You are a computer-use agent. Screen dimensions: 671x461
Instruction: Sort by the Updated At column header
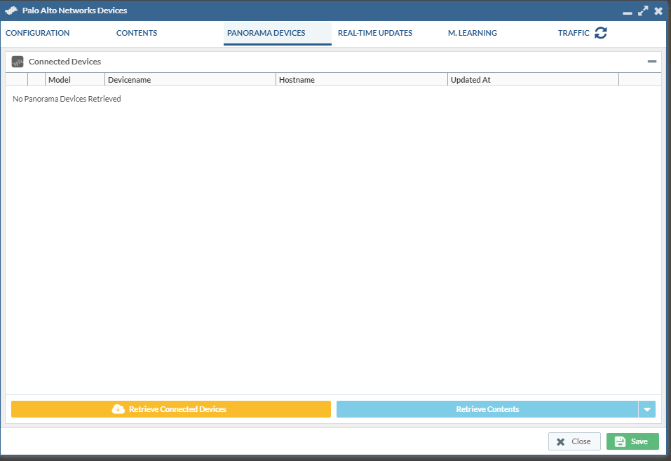tap(533, 80)
